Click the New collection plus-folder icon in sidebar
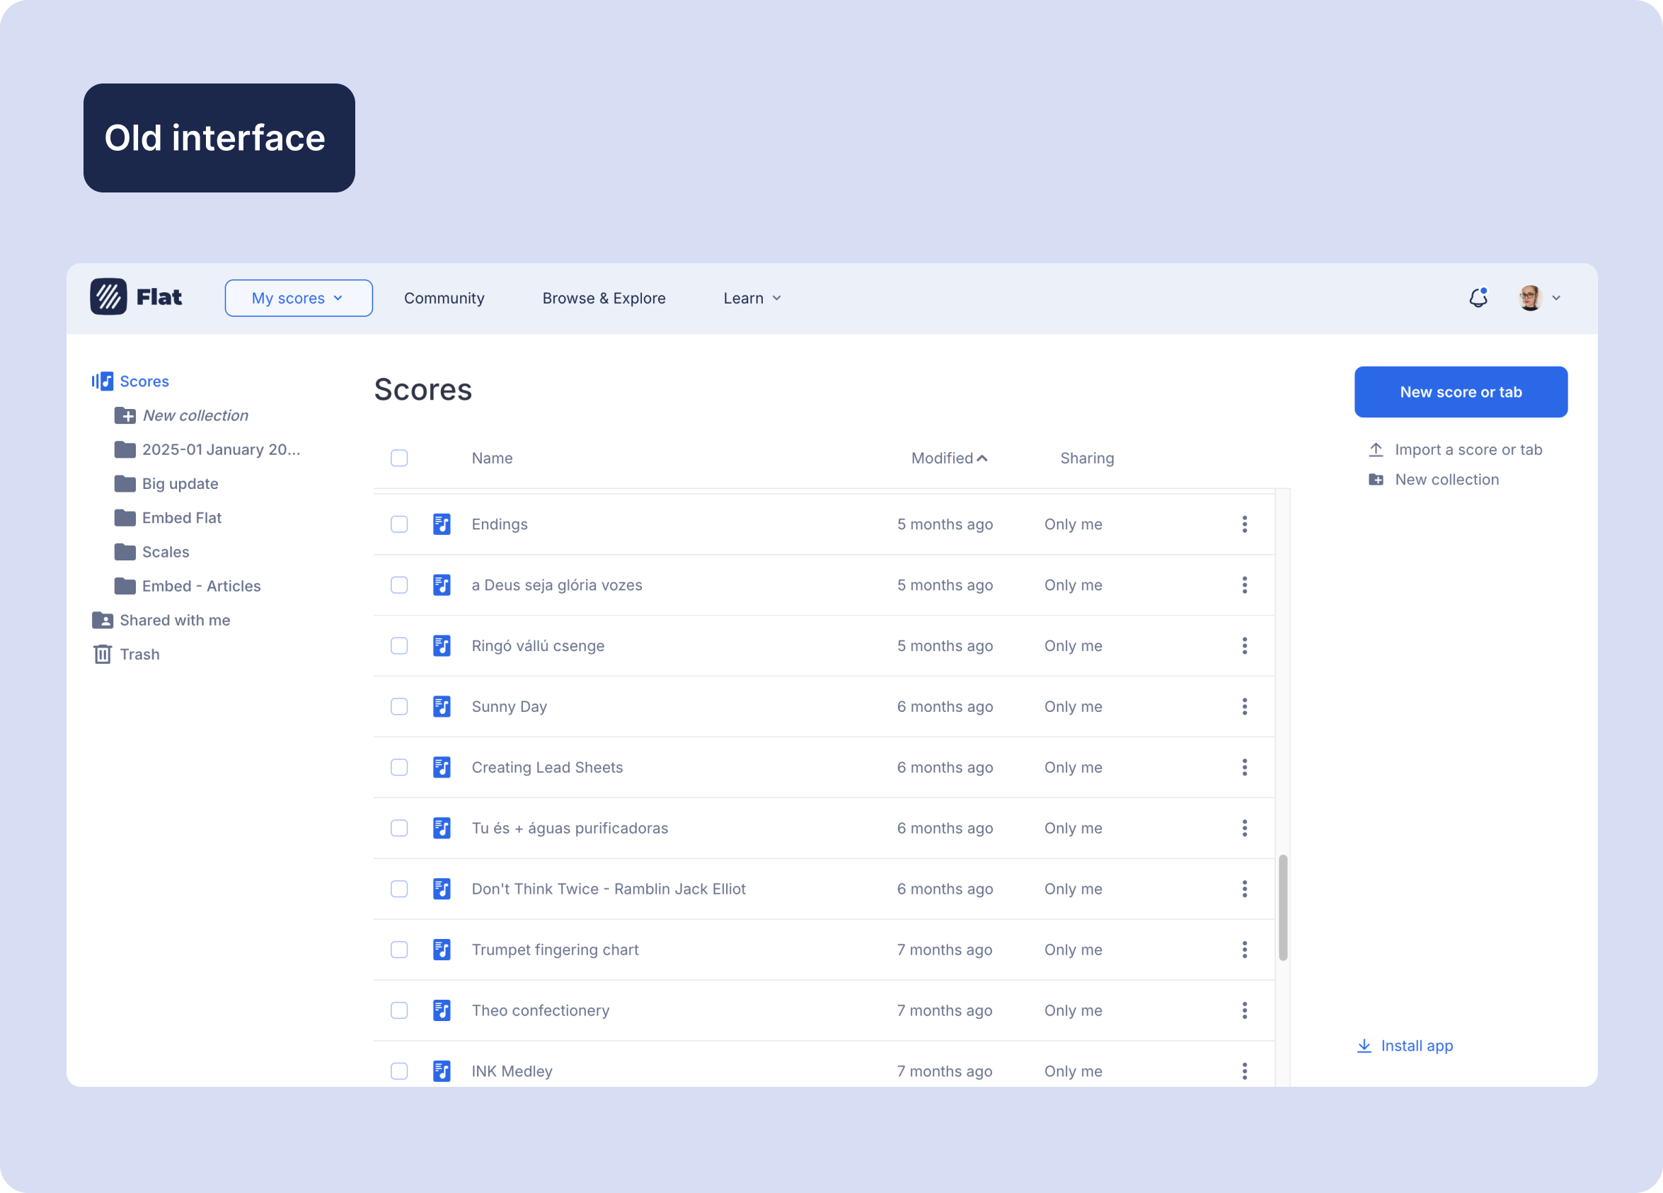Viewport: 1663px width, 1193px height. pyautogui.click(x=125, y=416)
